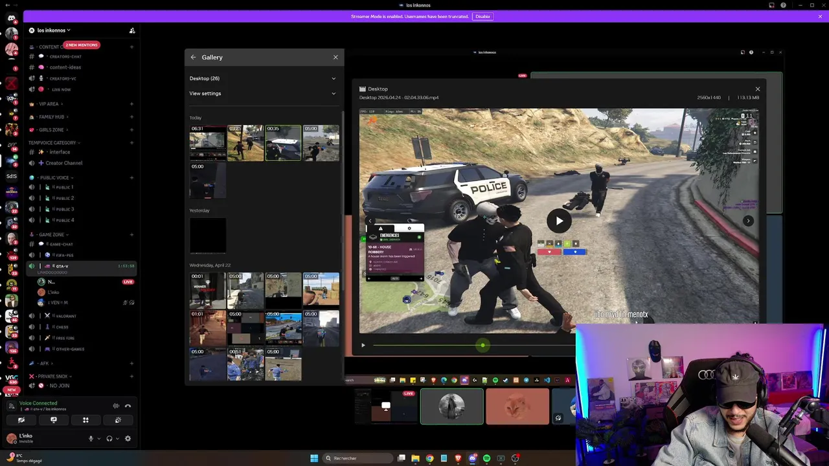Click the Gallery back arrow

[193, 57]
